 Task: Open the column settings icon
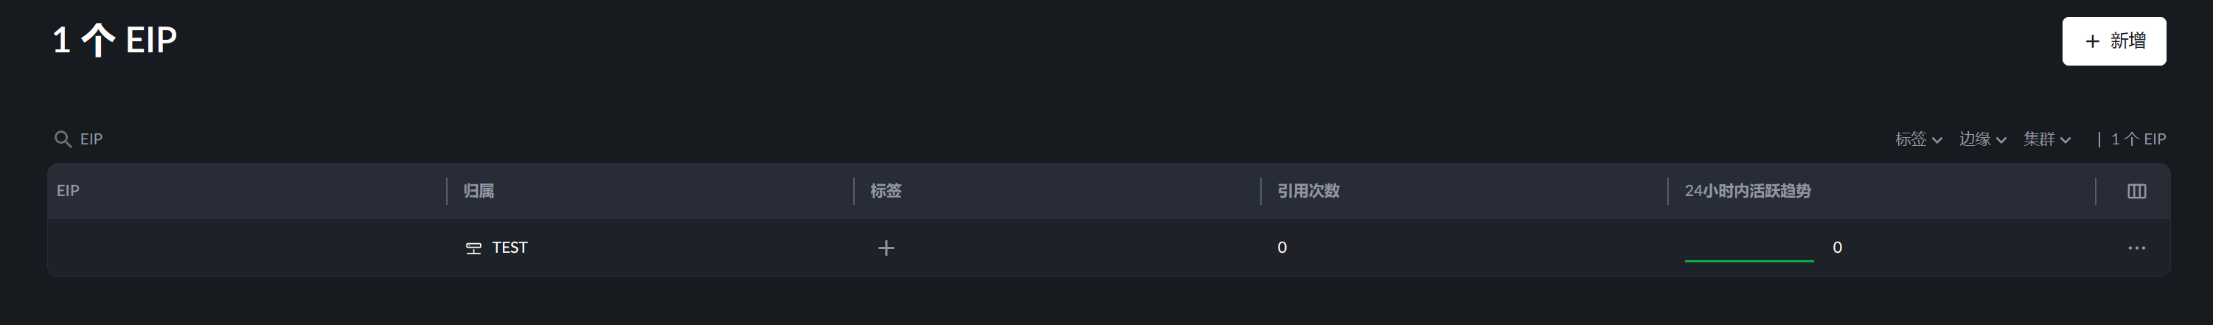(x=2136, y=191)
